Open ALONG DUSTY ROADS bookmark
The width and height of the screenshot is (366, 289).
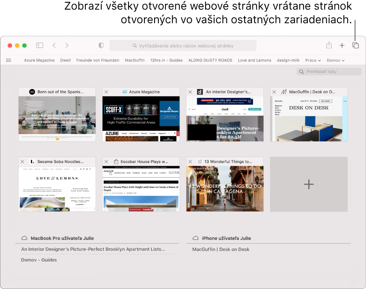pos(210,60)
